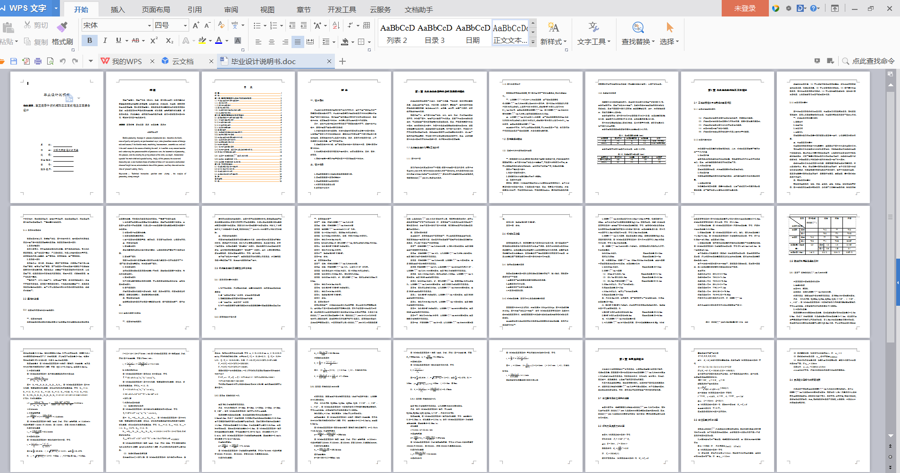The height and width of the screenshot is (473, 900).
Task: Click the 点此查找命令 search field
Action: pyautogui.click(x=873, y=61)
